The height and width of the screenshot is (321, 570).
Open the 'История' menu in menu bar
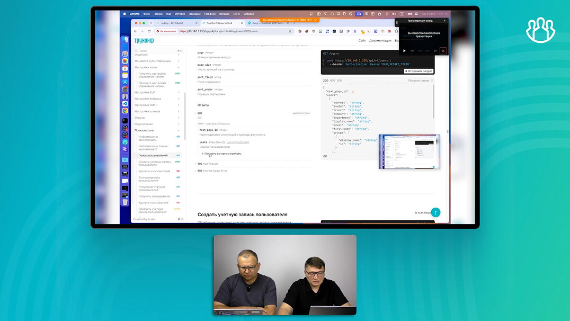pos(180,14)
